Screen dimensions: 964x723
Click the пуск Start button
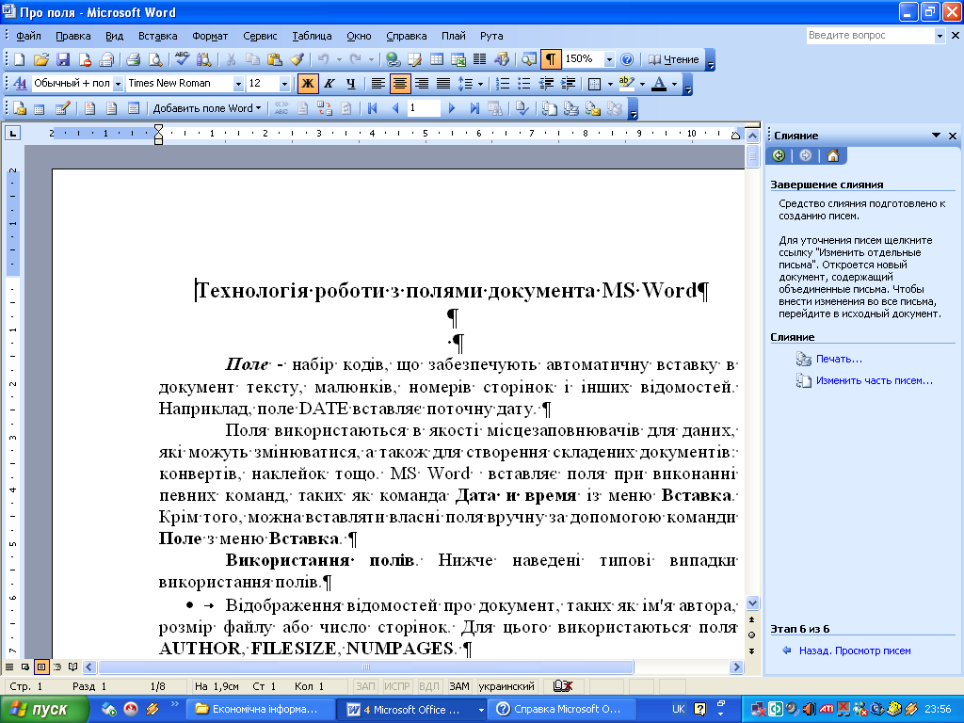click(44, 710)
